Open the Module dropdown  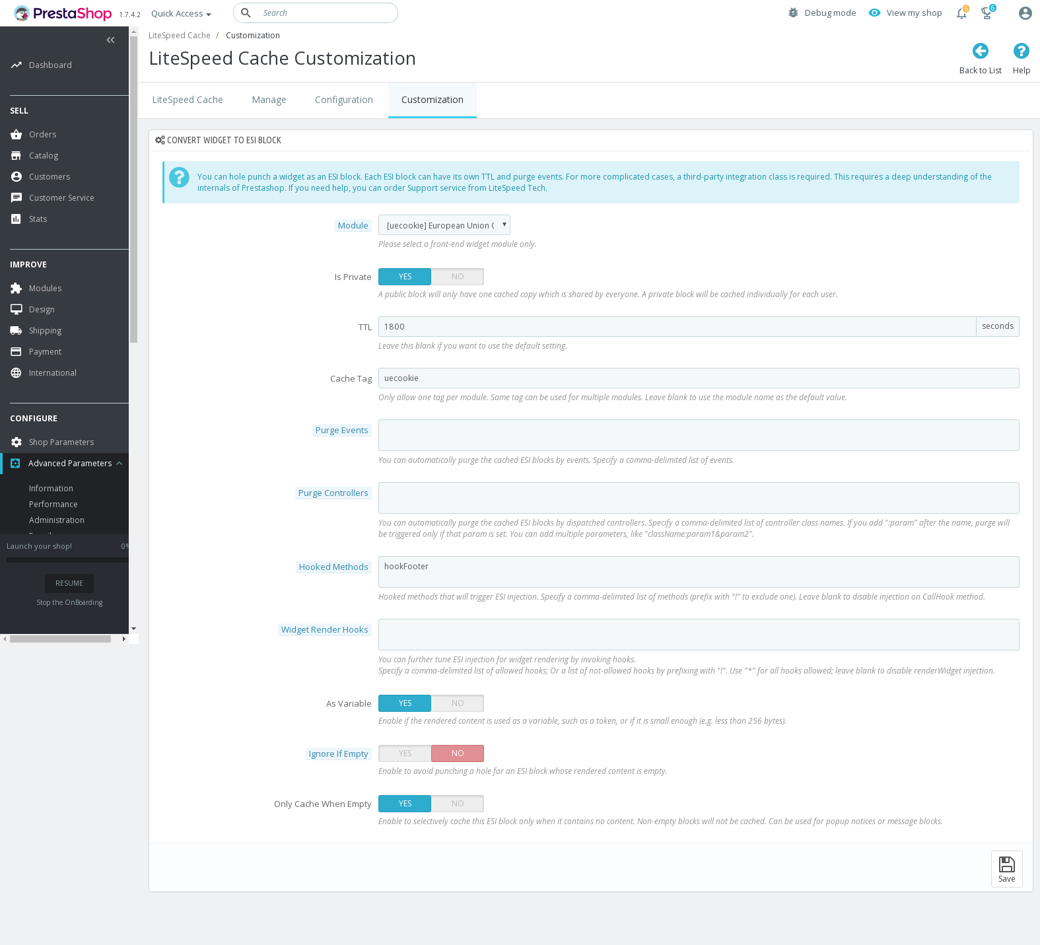444,225
